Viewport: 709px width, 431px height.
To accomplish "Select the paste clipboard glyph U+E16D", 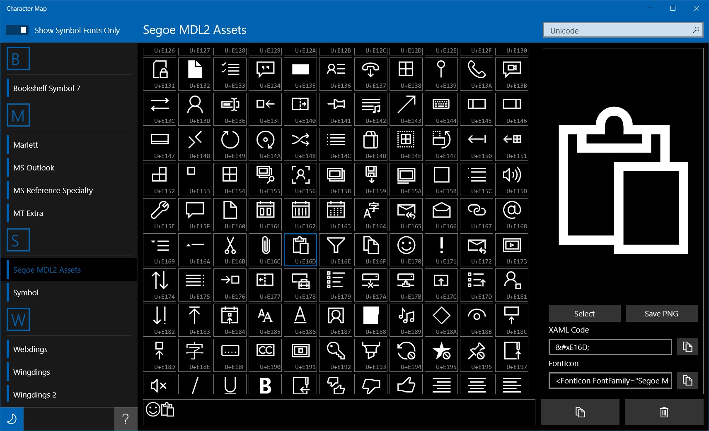I will 300,249.
